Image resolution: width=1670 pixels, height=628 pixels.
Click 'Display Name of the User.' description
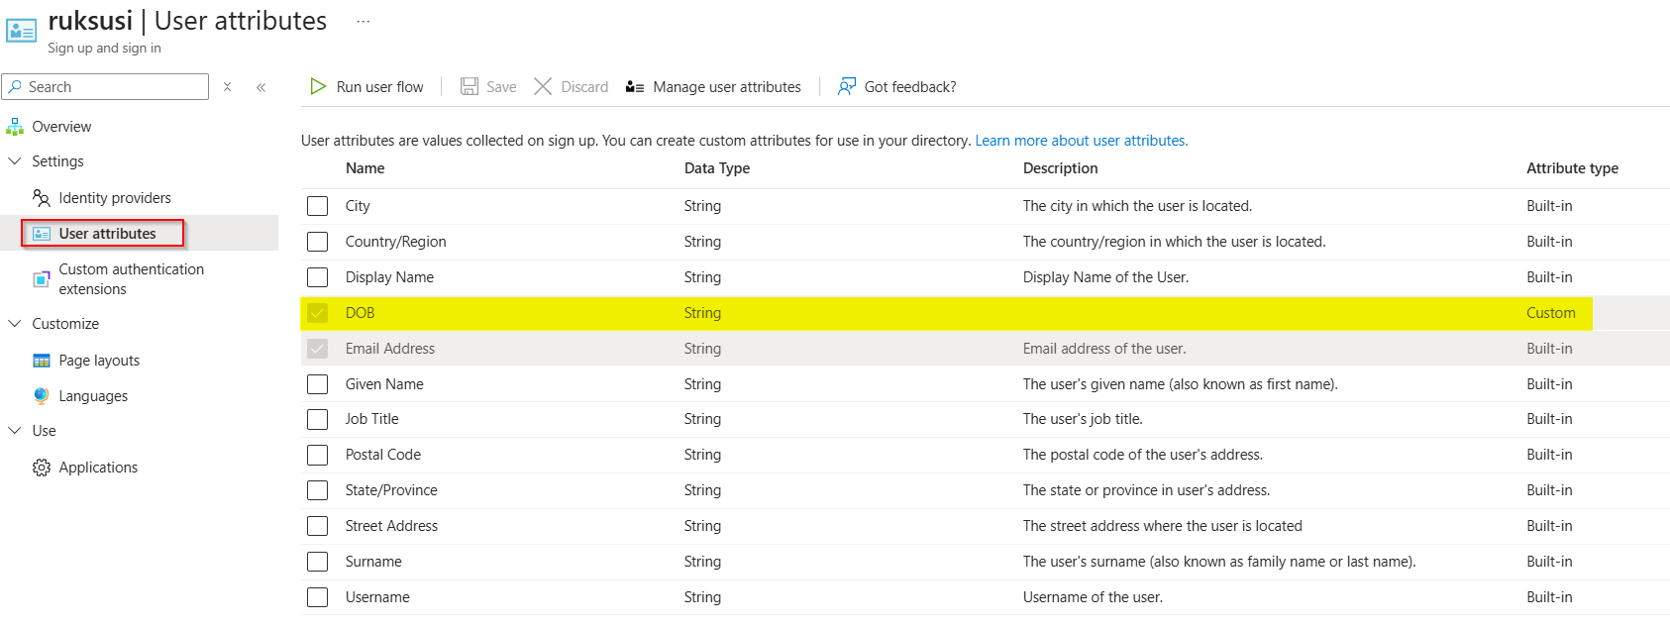pos(1105,277)
